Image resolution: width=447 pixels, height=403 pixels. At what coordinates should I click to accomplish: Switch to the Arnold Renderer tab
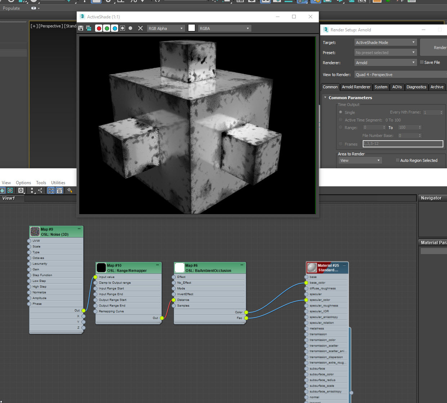point(356,87)
